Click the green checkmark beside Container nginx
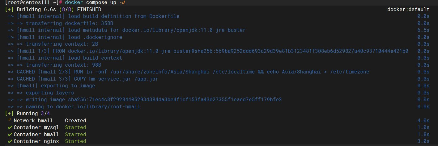This screenshot has width=438, height=146. pyautogui.click(x=10, y=141)
